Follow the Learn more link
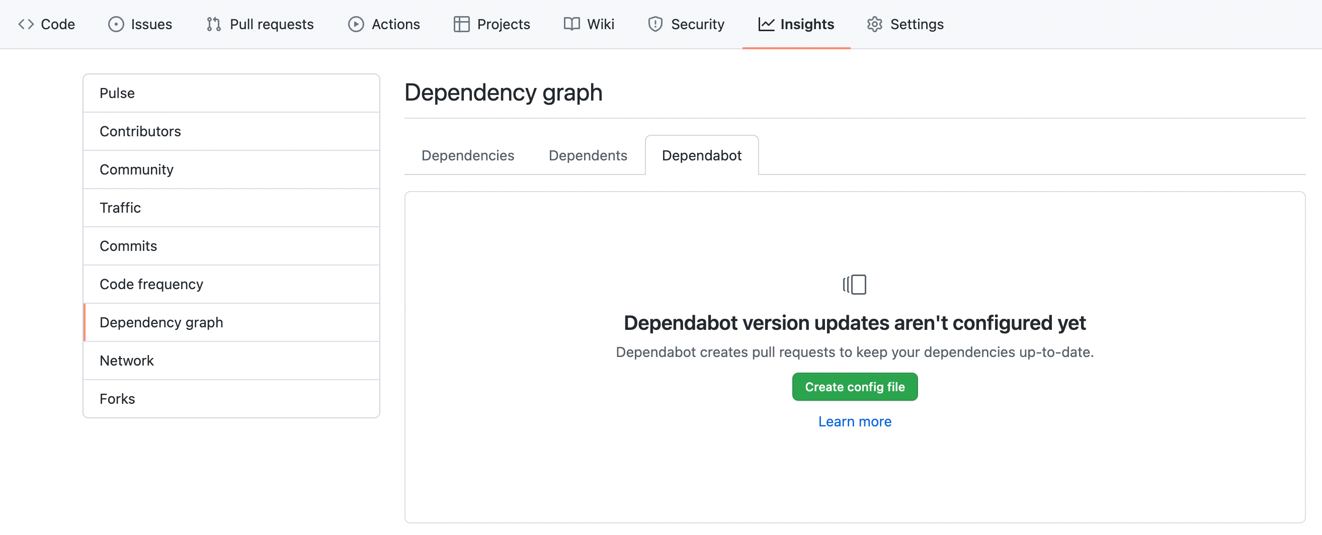The width and height of the screenshot is (1322, 535). pyautogui.click(x=855, y=422)
